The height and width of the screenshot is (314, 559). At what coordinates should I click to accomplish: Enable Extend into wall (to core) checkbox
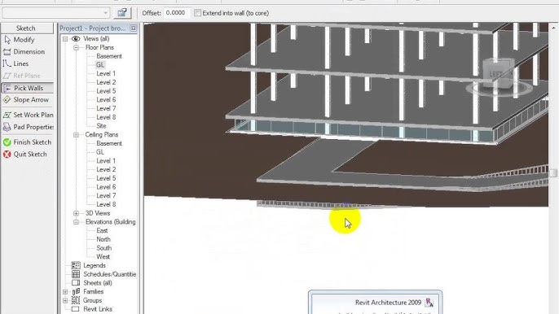(x=197, y=13)
